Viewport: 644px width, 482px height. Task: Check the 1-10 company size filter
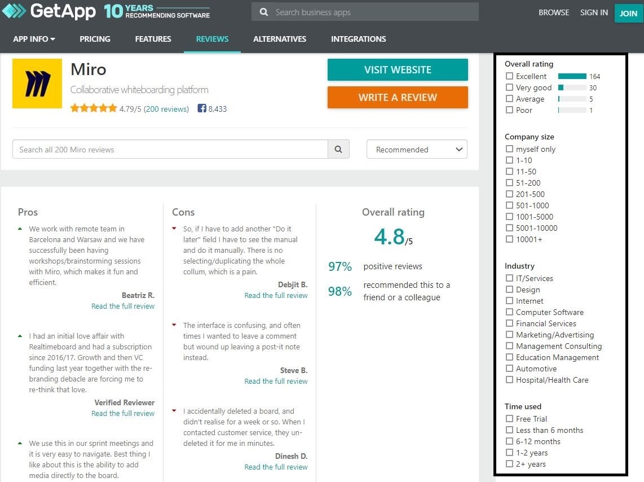click(509, 160)
